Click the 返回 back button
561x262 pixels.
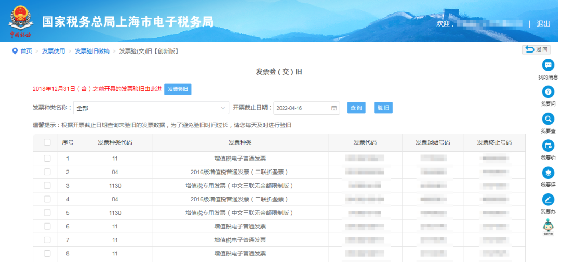click(x=536, y=50)
